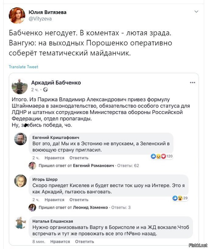Viewport: 209px width, 249px height.
Task: View the 29 reactions on Шерр's comment
Action: click(180, 198)
